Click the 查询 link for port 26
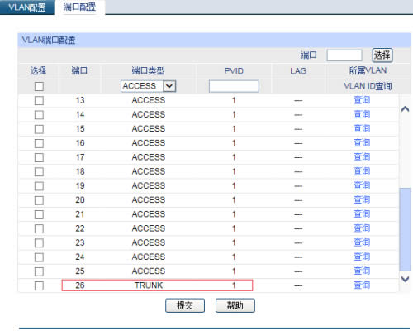This screenshot has width=413, height=331. 362,285
